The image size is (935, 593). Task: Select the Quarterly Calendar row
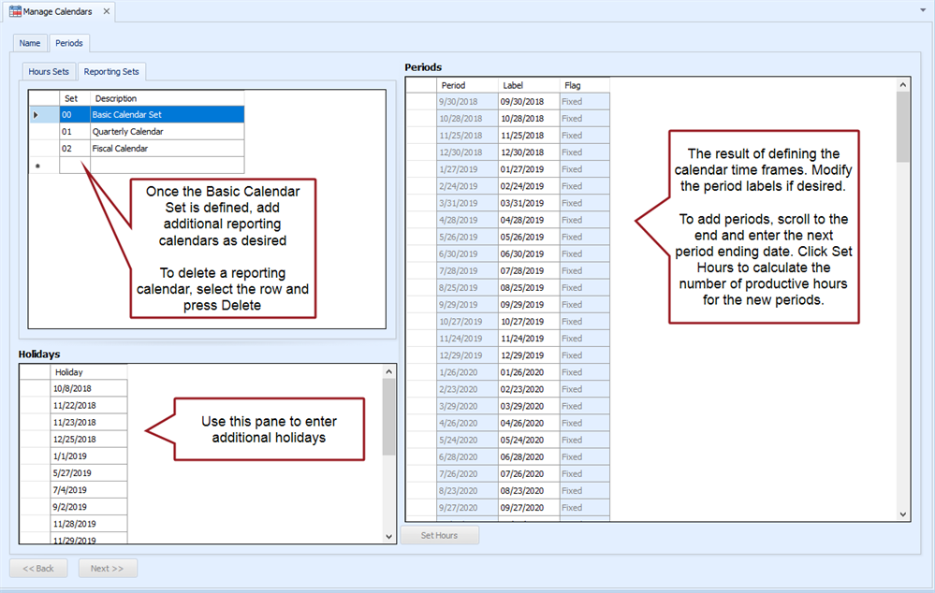tap(167, 132)
